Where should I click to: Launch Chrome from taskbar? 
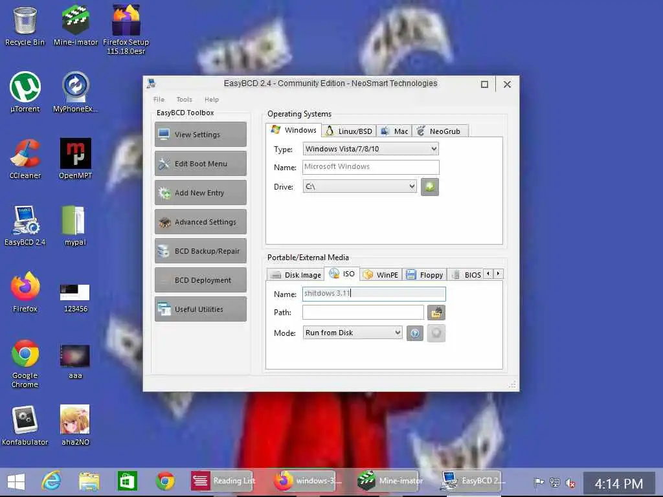(165, 481)
